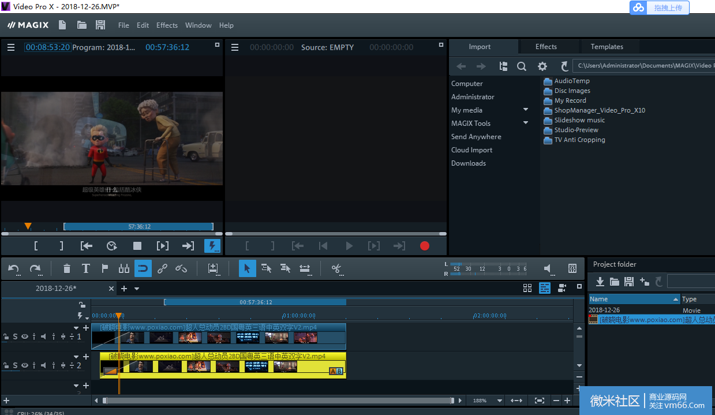
Task: Click the stretch mouse mode icon
Action: click(305, 268)
